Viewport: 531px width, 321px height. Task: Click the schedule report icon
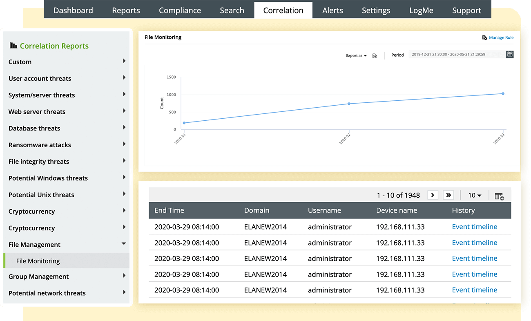click(375, 55)
